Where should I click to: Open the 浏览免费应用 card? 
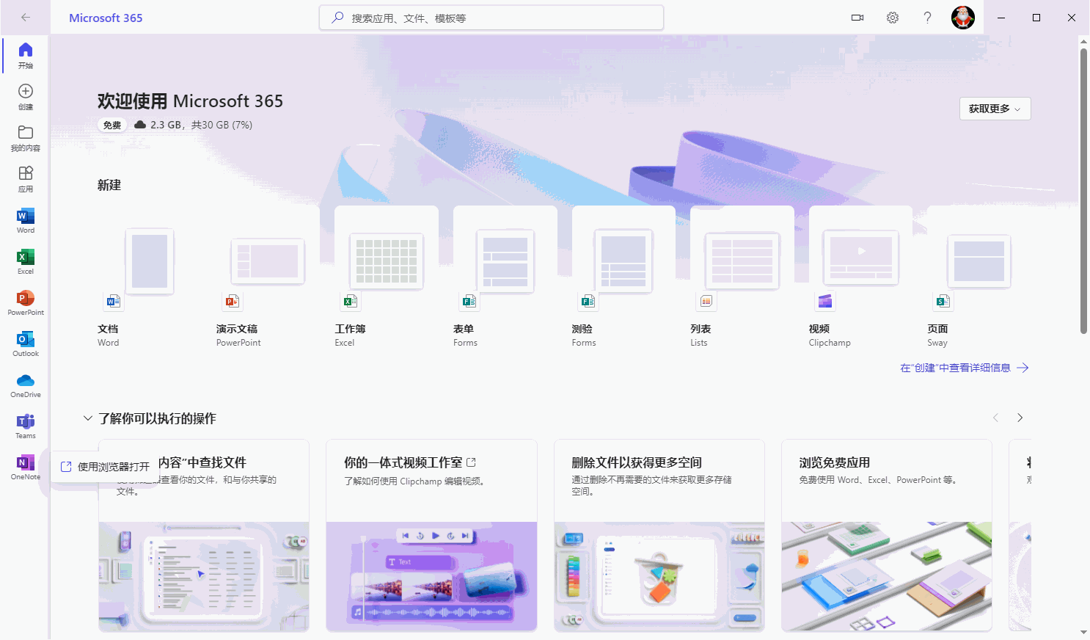887,535
